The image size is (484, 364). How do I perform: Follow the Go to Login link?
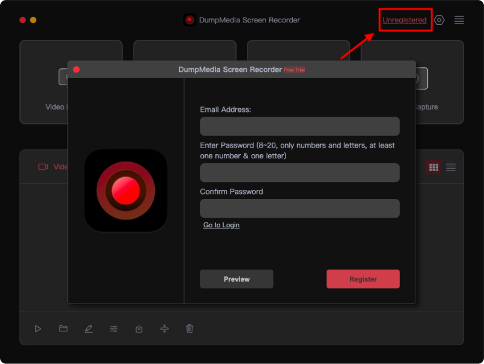click(x=221, y=225)
